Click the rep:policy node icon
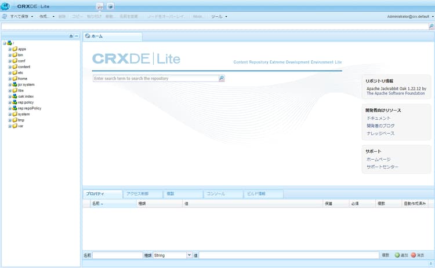The width and height of the screenshot is (435, 268). click(14, 102)
